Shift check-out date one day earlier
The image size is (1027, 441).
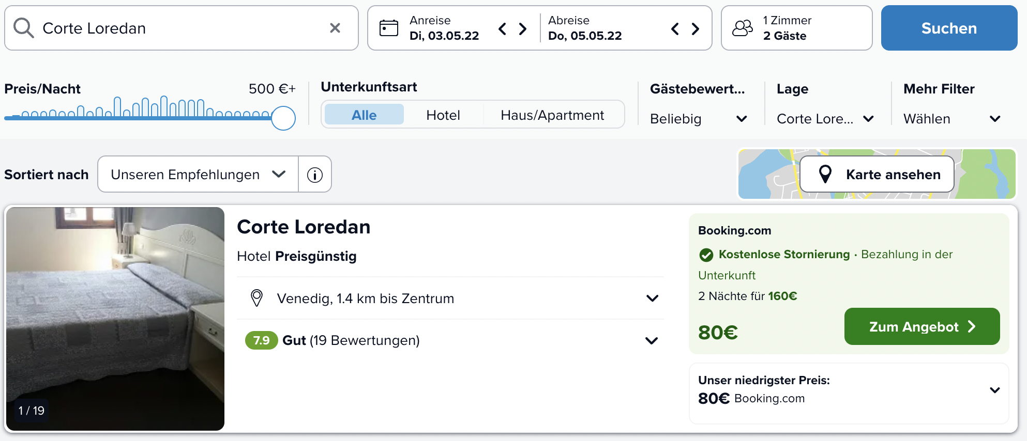click(675, 28)
